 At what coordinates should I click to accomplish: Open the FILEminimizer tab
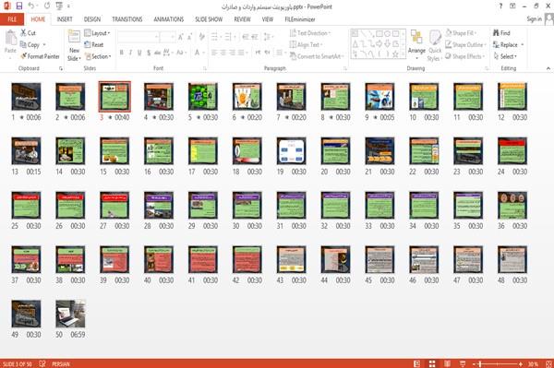(x=300, y=19)
